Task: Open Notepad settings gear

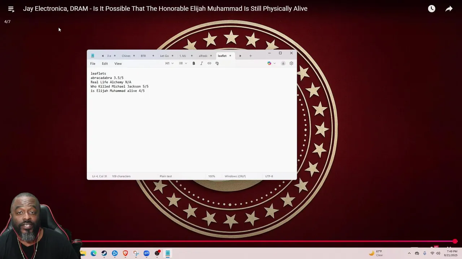Action: coord(291,63)
